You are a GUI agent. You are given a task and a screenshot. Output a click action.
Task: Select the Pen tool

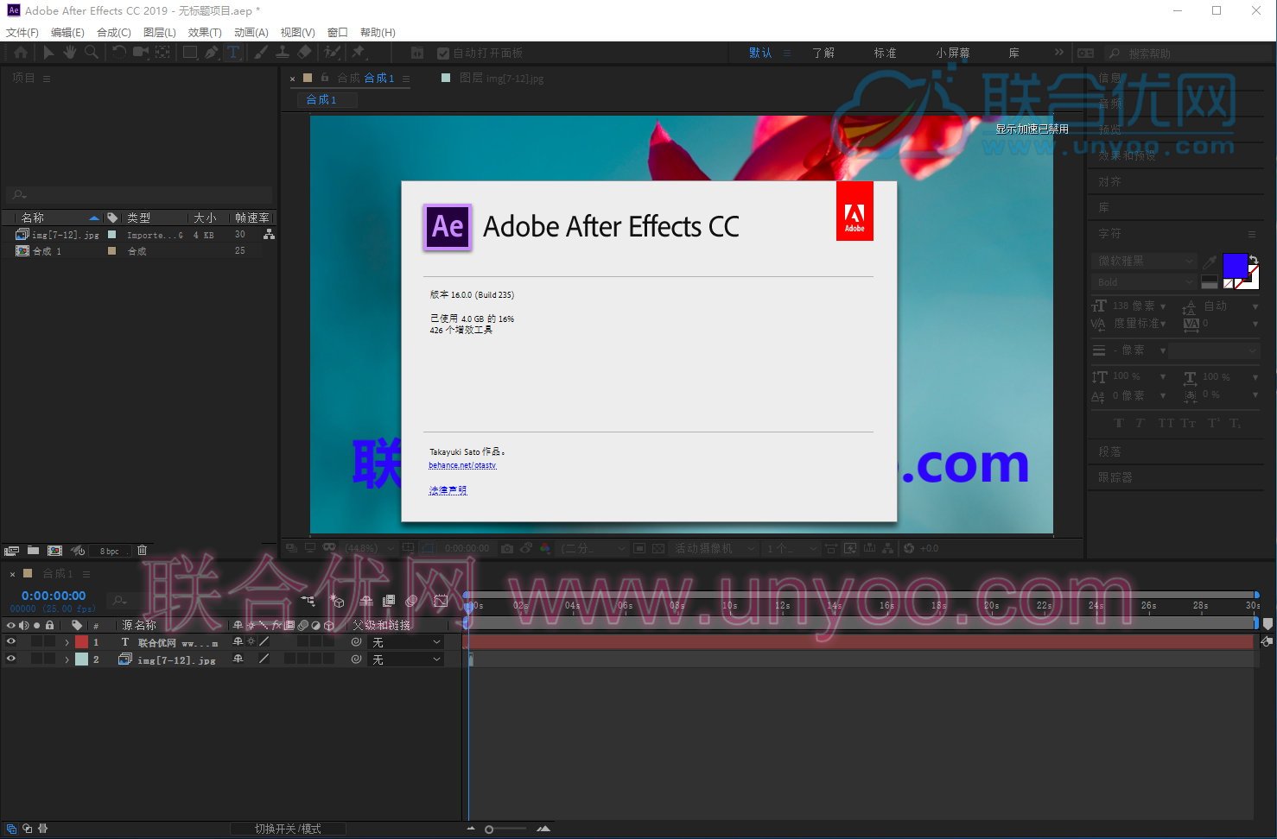212,53
